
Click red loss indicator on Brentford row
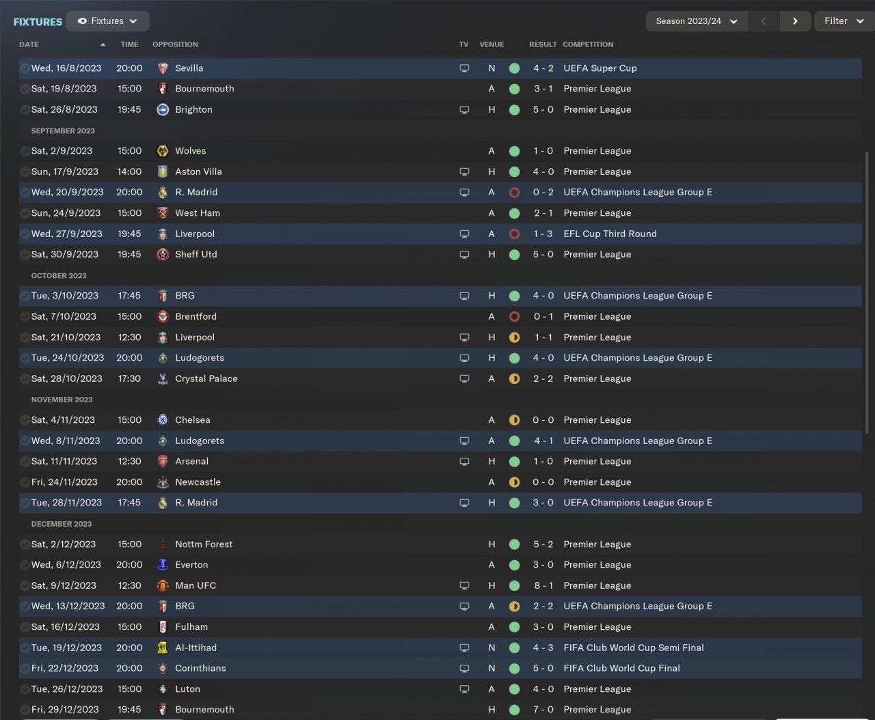tap(515, 317)
